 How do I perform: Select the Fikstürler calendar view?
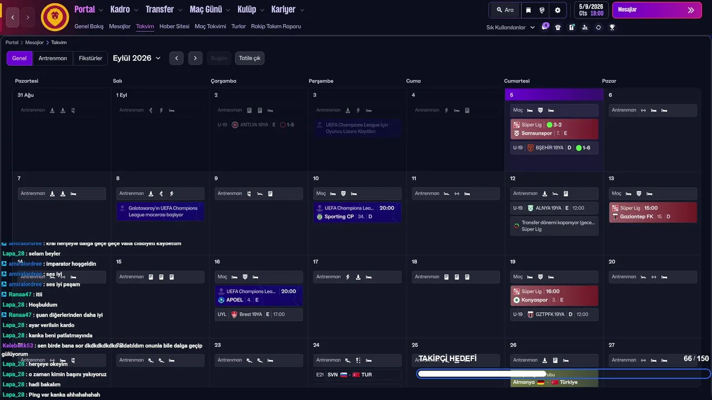(x=91, y=58)
